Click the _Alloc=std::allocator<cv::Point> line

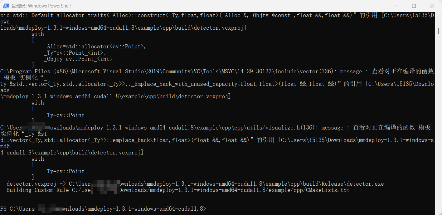95,46
